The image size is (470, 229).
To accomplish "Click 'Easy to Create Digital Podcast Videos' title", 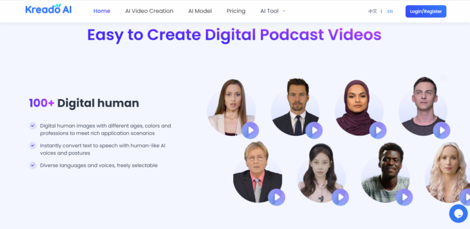I will 234,35.
